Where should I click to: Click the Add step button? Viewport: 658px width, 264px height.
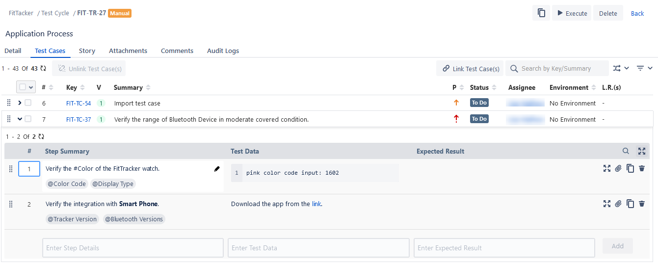click(x=618, y=246)
